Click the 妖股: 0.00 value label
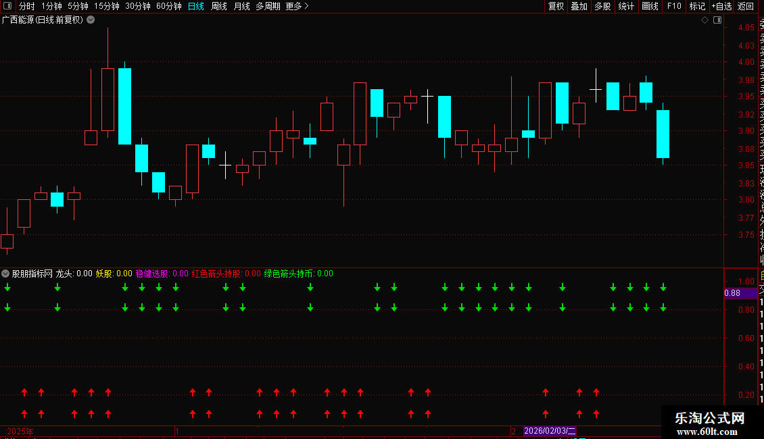 click(114, 274)
